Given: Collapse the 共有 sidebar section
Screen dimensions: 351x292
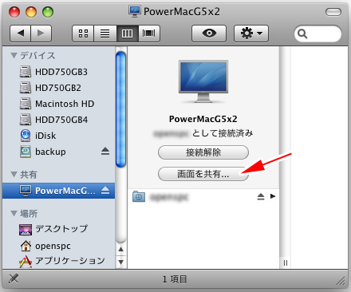Looking at the screenshot, I should [x=14, y=174].
